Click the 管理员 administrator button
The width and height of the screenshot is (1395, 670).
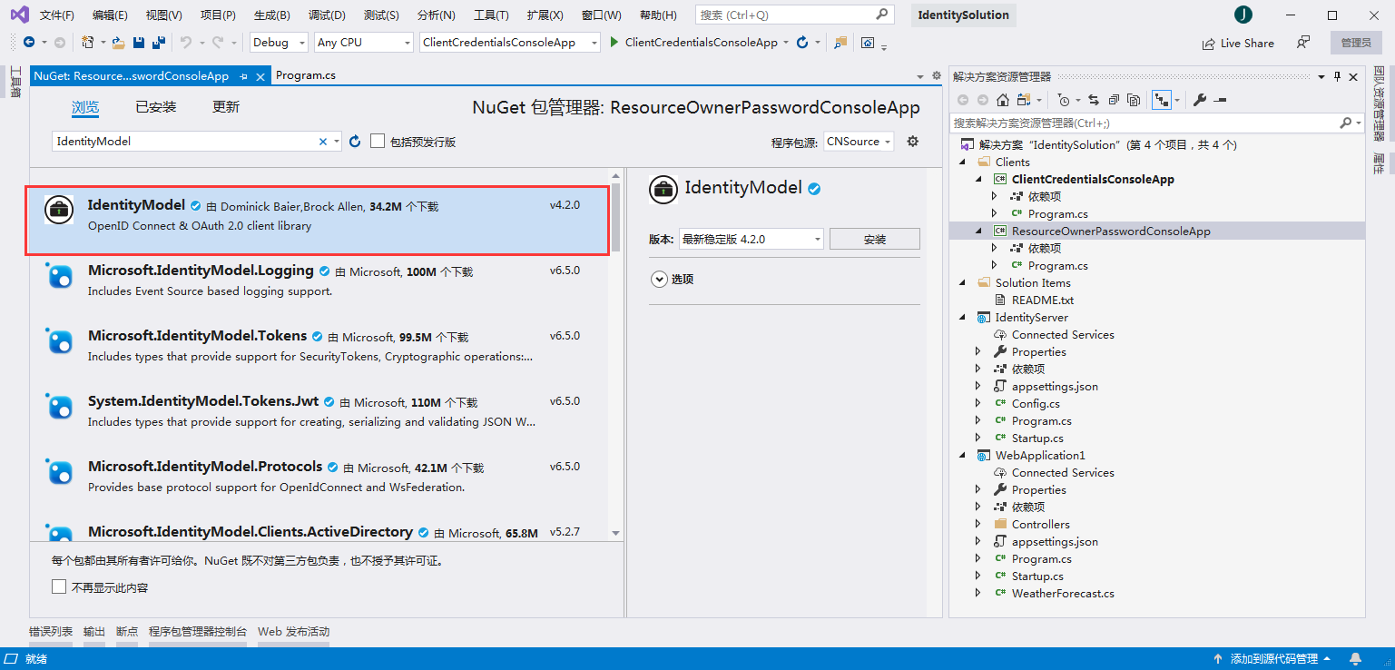tap(1356, 43)
